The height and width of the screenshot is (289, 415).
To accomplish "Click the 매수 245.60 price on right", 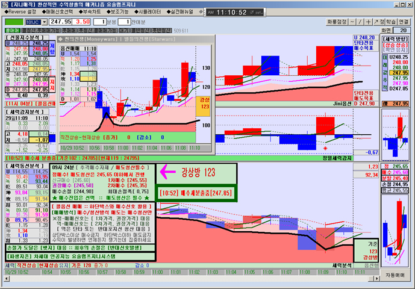I will [x=395, y=172].
